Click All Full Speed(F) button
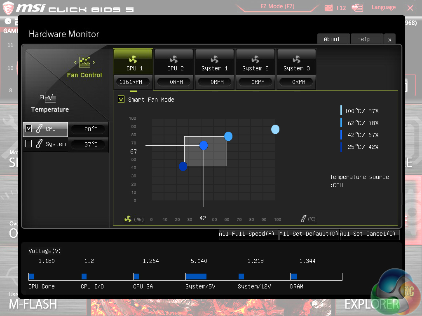422x316 pixels. [x=249, y=234]
